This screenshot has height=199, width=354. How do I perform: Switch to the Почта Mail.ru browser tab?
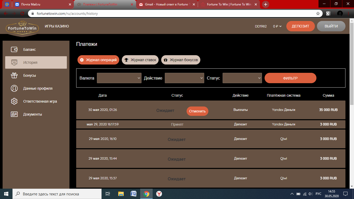point(43,4)
